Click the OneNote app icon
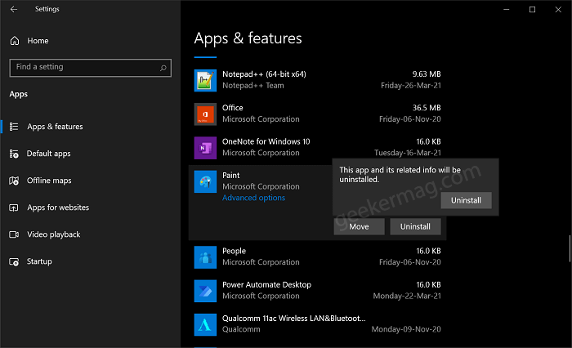The height and width of the screenshot is (348, 572). point(205,148)
